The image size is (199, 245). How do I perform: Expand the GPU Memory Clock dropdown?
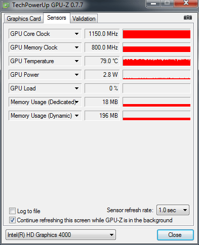click(76, 47)
